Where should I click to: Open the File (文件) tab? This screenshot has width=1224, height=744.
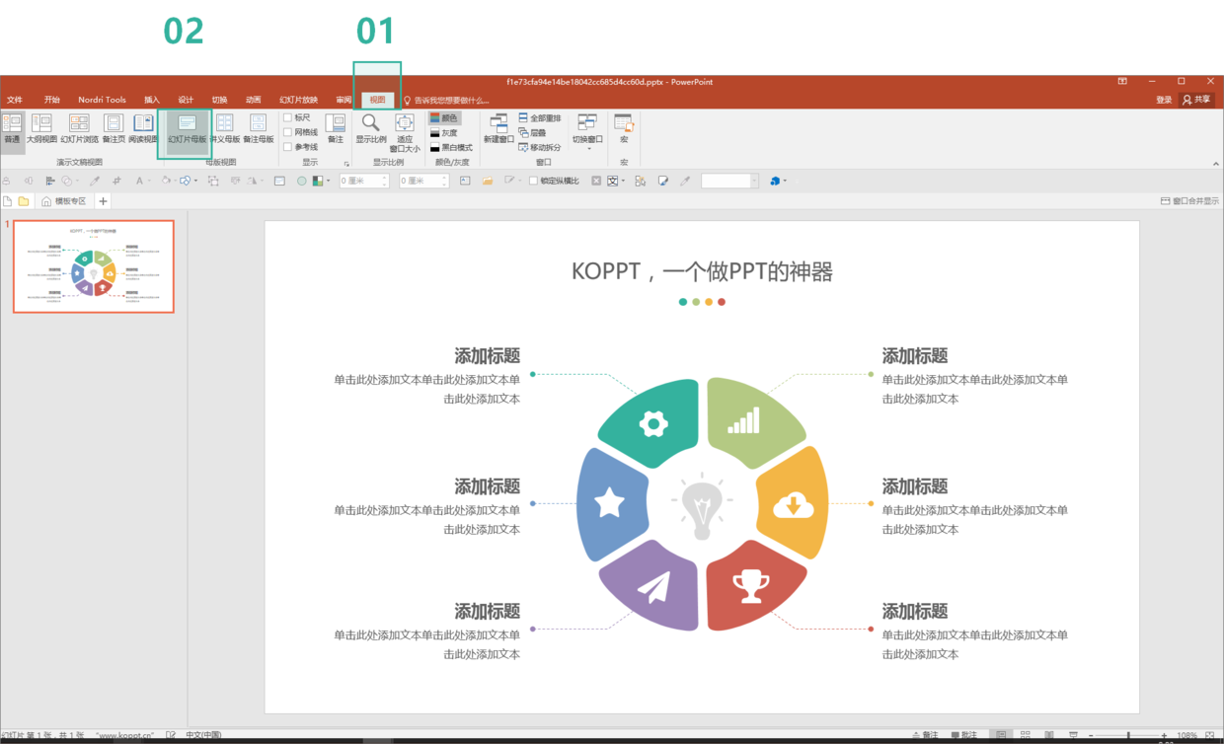(x=15, y=100)
